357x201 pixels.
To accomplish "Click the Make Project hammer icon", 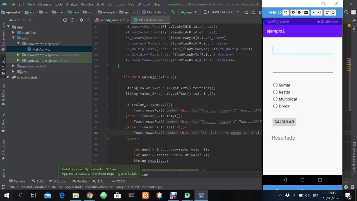I will pos(173,12).
